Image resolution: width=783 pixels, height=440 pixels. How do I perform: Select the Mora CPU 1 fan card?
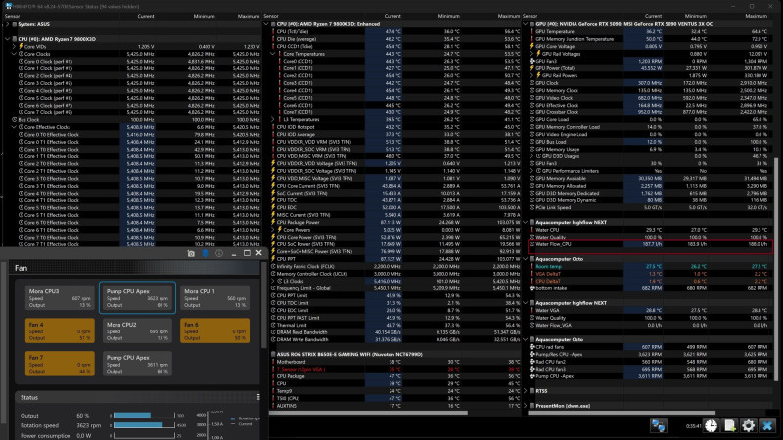pos(214,297)
